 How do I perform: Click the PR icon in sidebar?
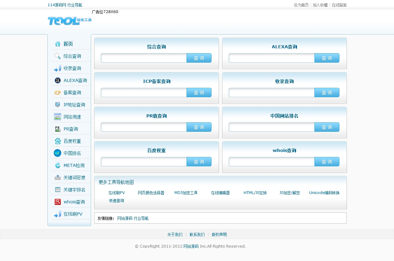(x=58, y=129)
